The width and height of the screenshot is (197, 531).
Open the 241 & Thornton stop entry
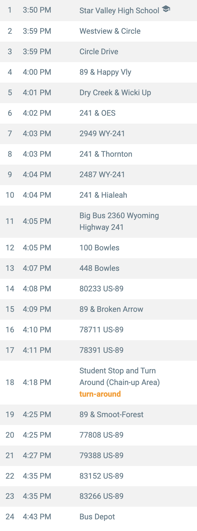[x=98, y=154]
